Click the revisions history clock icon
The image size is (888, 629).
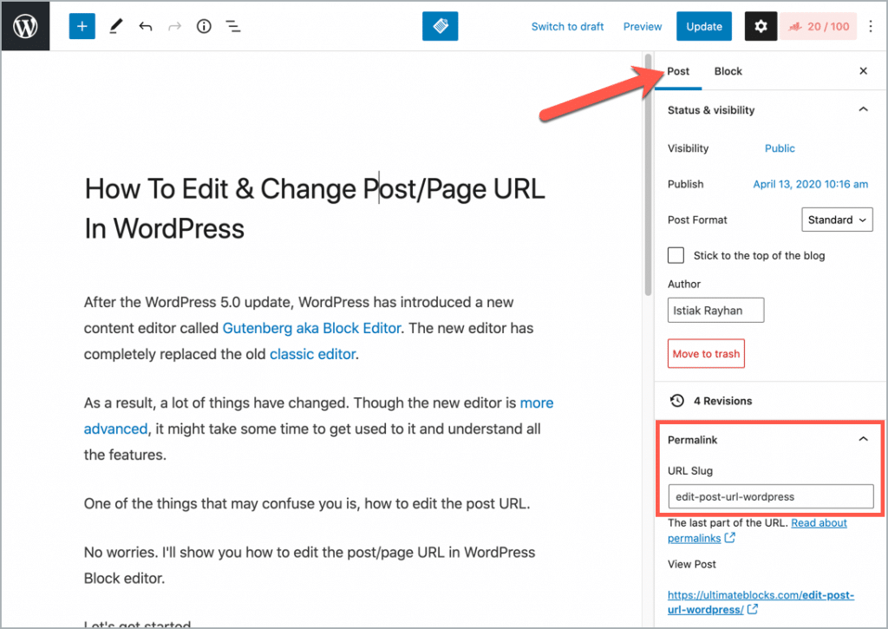676,401
